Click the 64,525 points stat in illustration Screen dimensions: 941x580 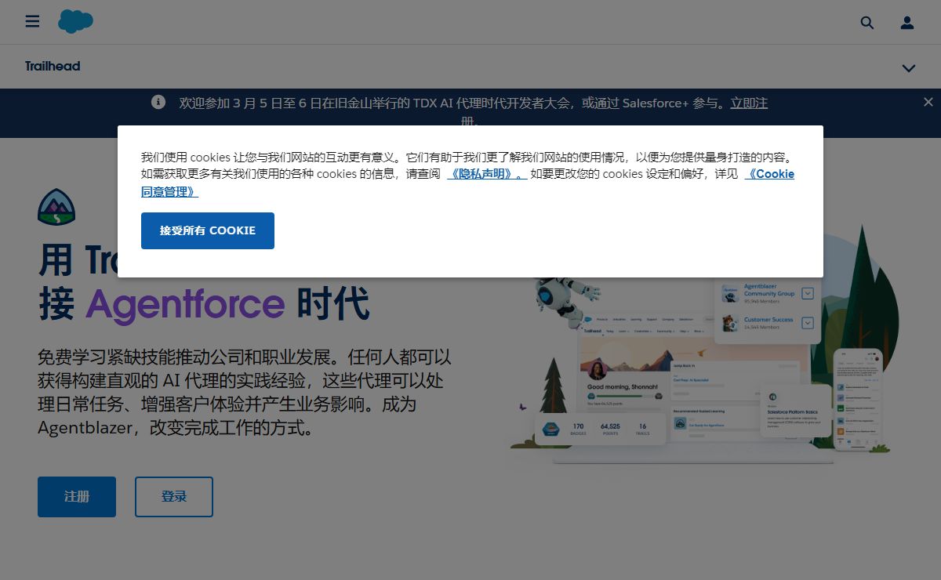point(610,429)
